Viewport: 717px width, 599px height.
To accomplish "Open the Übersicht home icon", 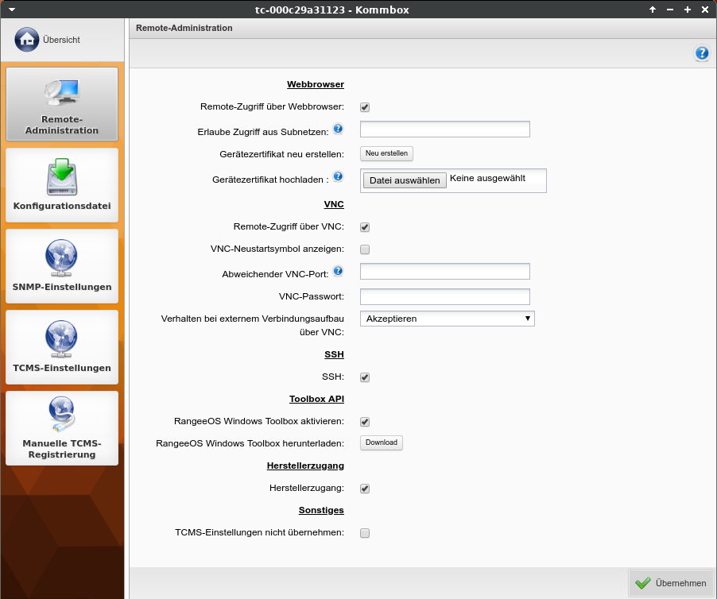I will (x=27, y=39).
